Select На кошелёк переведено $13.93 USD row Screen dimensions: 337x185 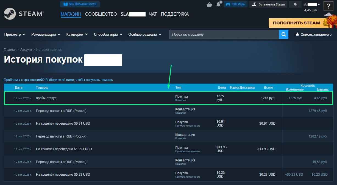tap(169, 149)
